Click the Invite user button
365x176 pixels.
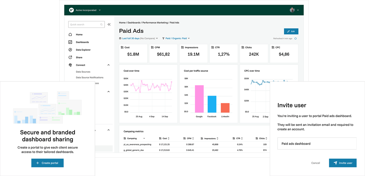click(343, 163)
